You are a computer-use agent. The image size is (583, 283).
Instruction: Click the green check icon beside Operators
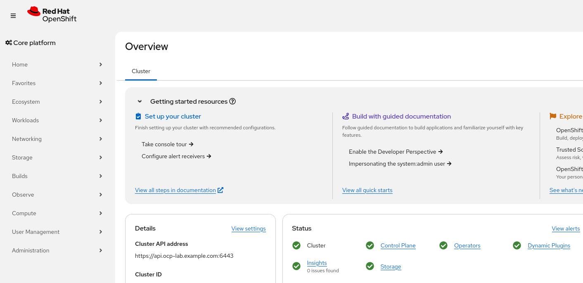coord(443,245)
